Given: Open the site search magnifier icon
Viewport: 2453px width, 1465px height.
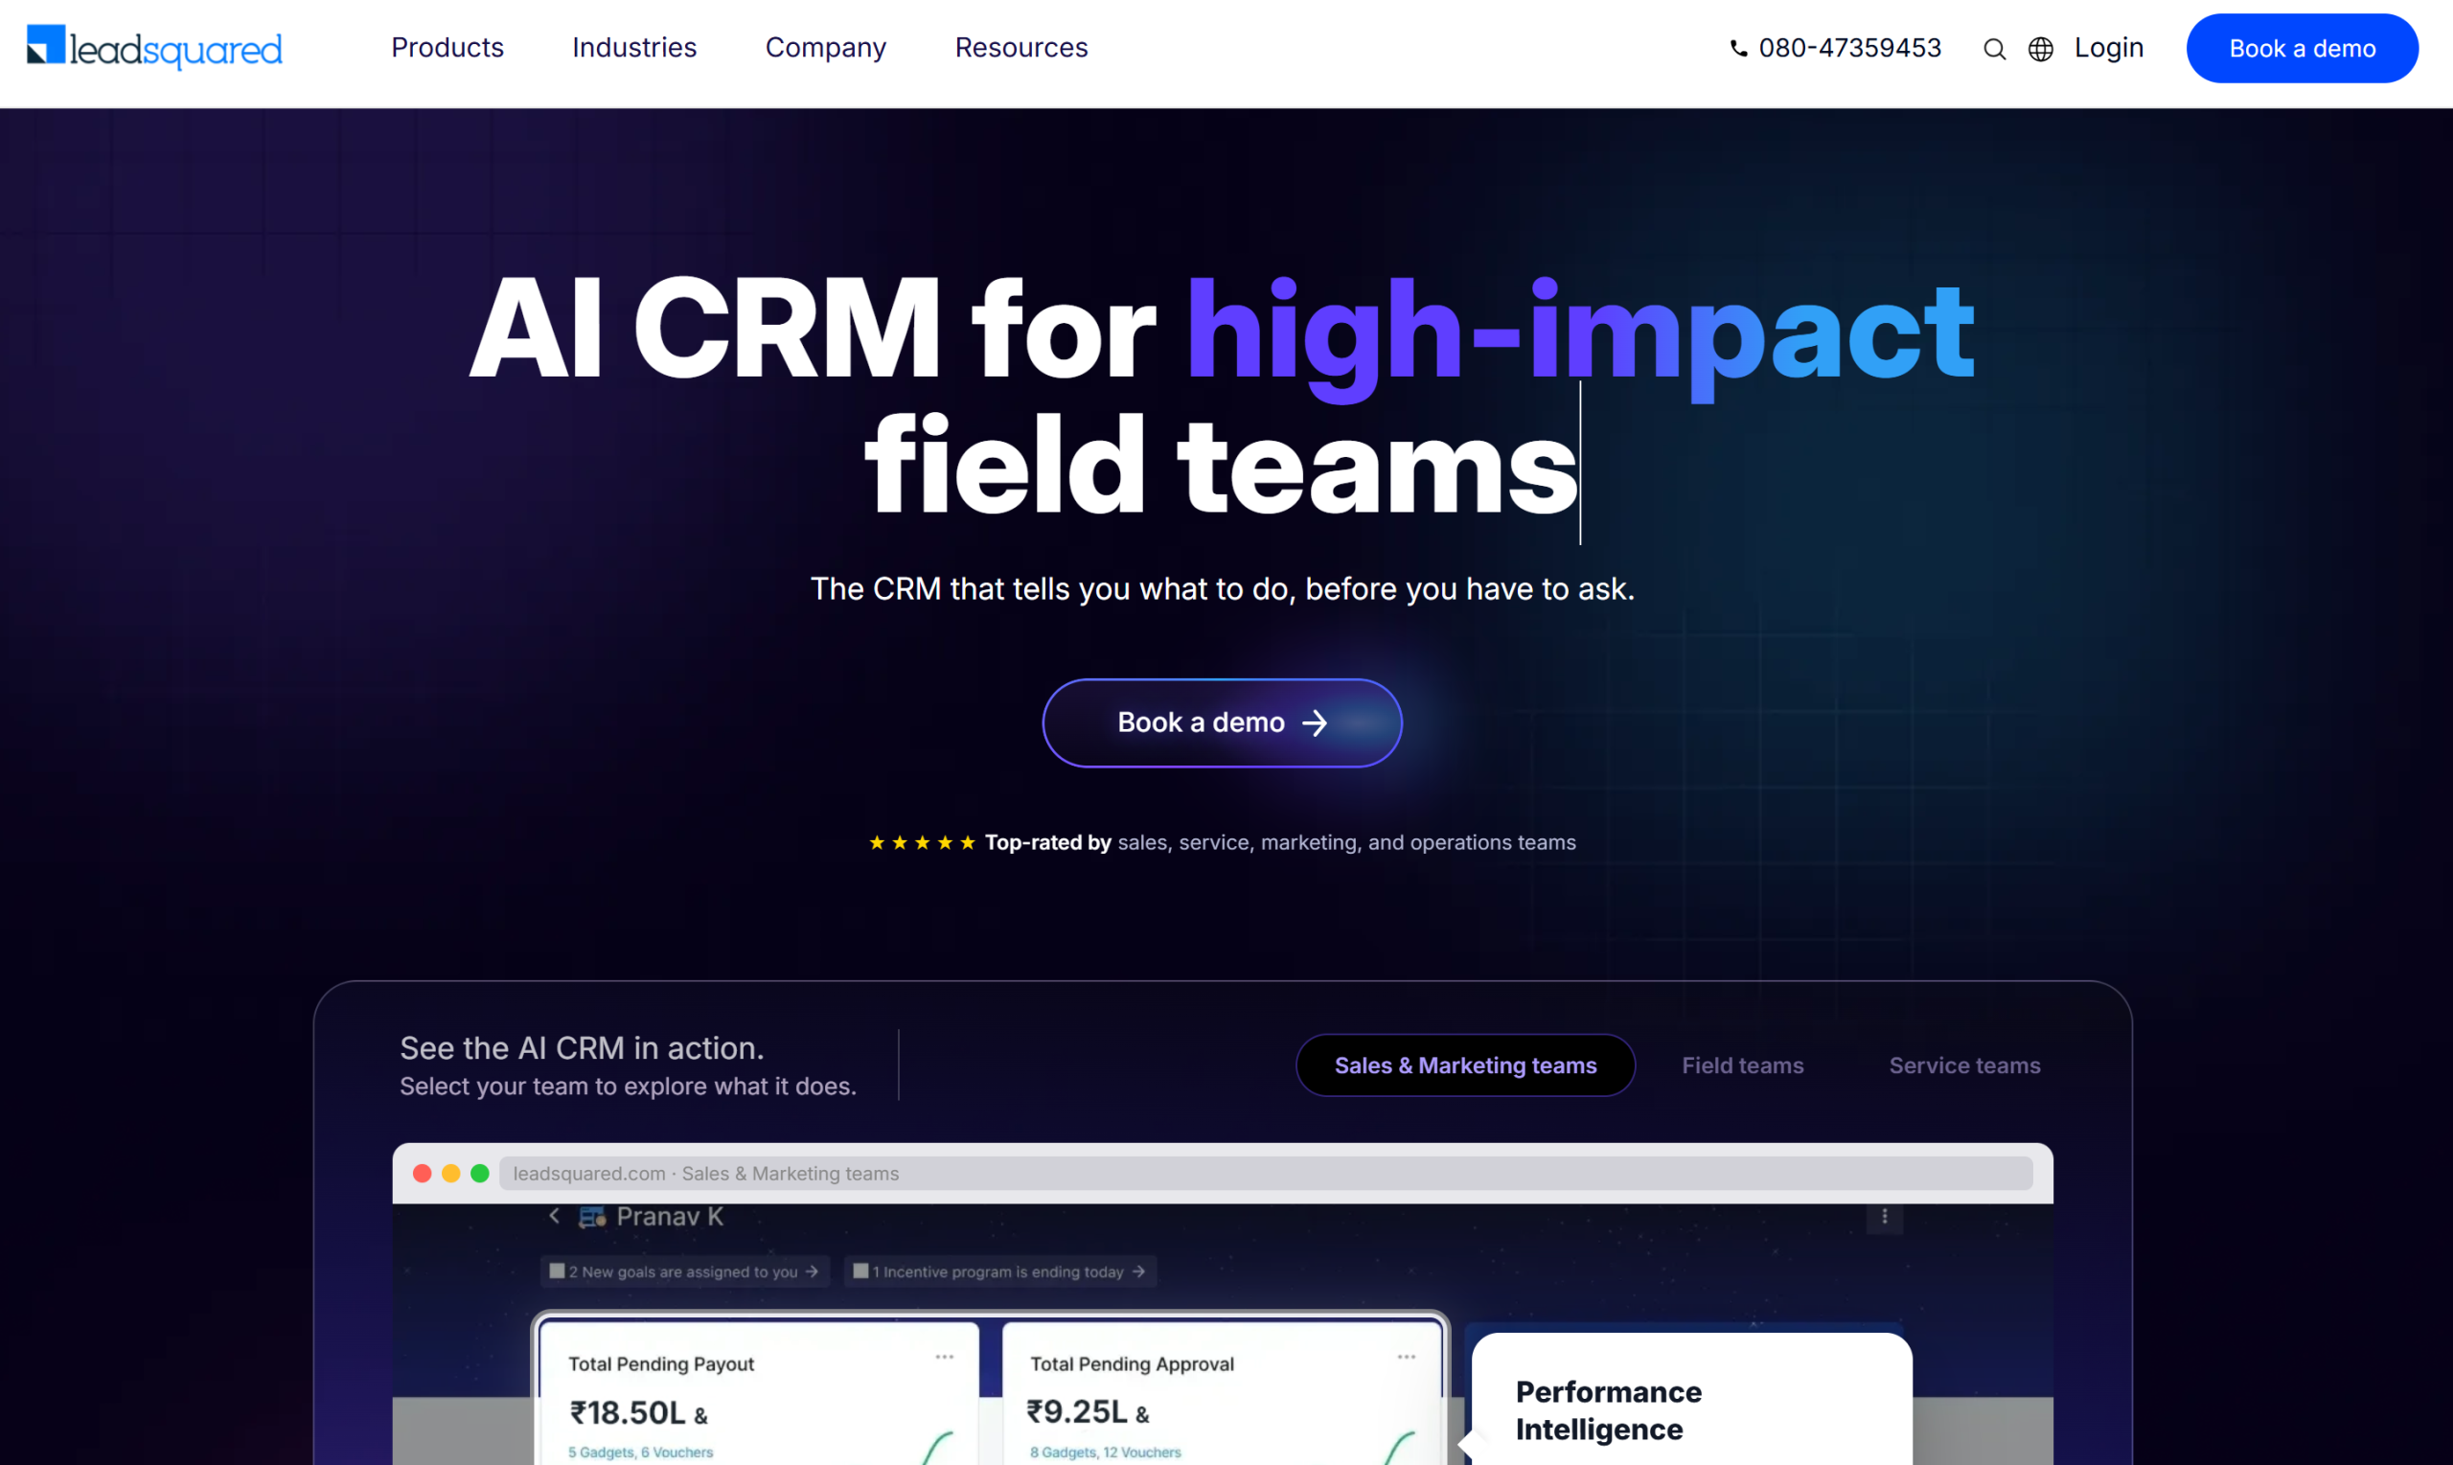Looking at the screenshot, I should [1994, 50].
